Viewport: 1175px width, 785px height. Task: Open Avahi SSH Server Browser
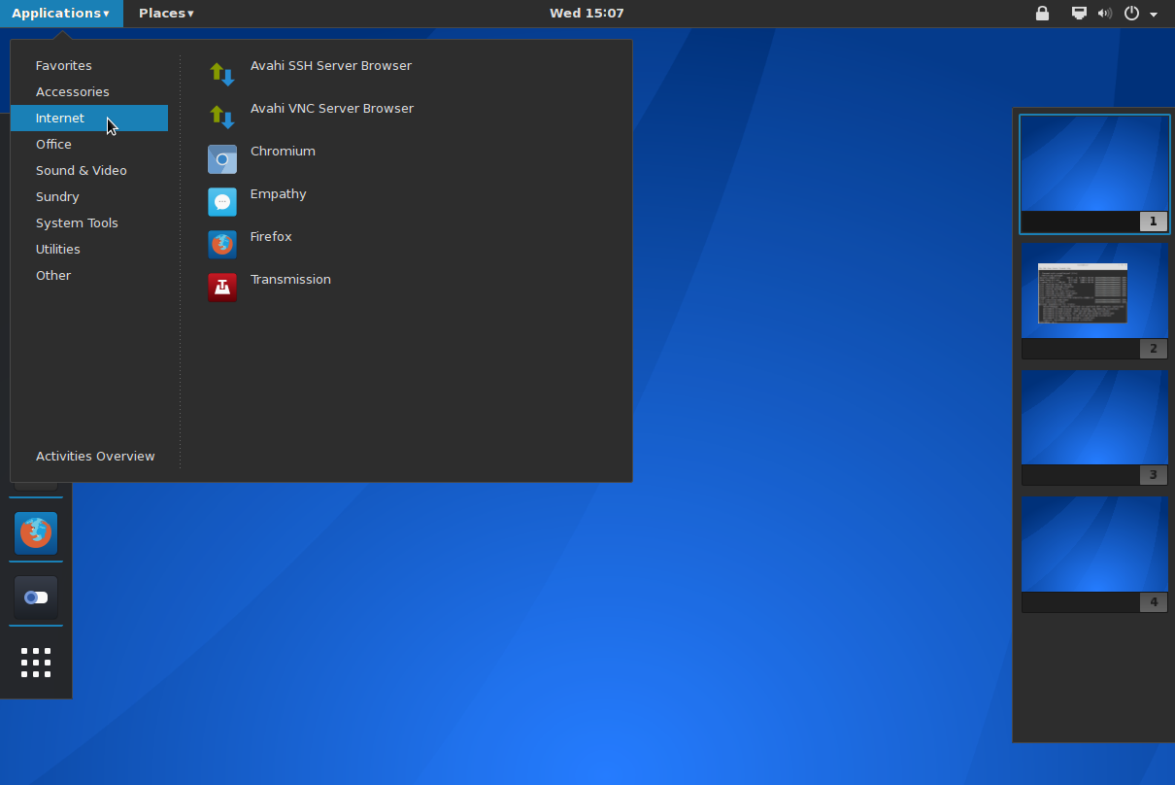pyautogui.click(x=330, y=65)
